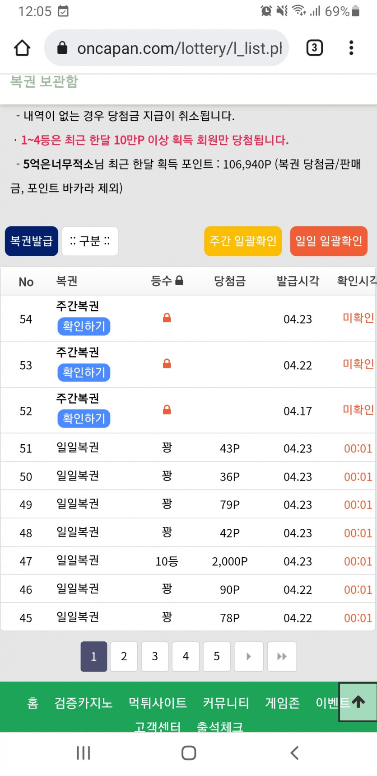Tap the lock icon in the address bar

(x=62, y=47)
